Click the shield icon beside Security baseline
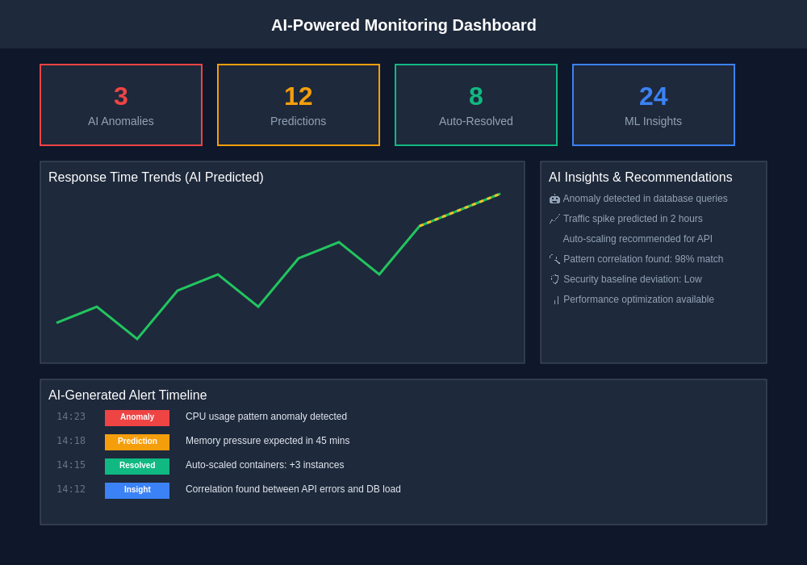The height and width of the screenshot is (565, 807). pos(554,279)
